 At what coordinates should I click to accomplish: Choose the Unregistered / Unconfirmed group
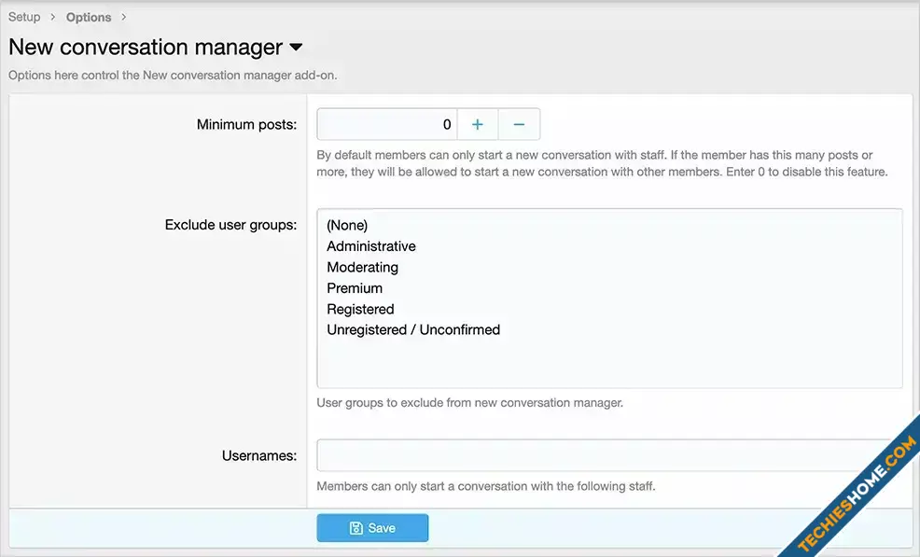click(x=413, y=329)
